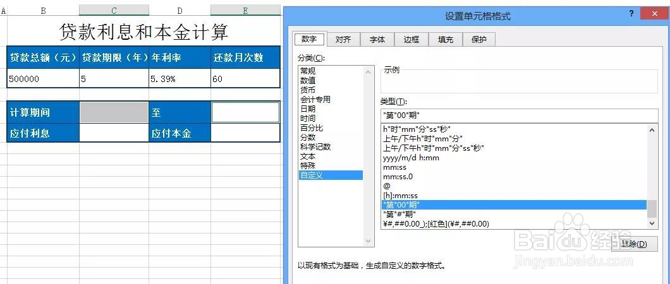
Task: Click the 应付本金 label cell
Action: [180, 133]
